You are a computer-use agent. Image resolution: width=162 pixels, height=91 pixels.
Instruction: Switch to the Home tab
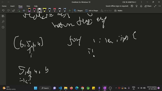4,6
